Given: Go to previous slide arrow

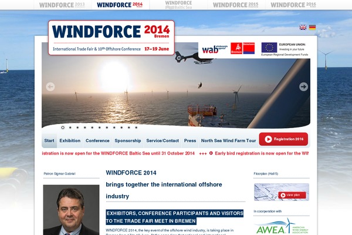Looking at the screenshot, I should (x=50, y=87).
